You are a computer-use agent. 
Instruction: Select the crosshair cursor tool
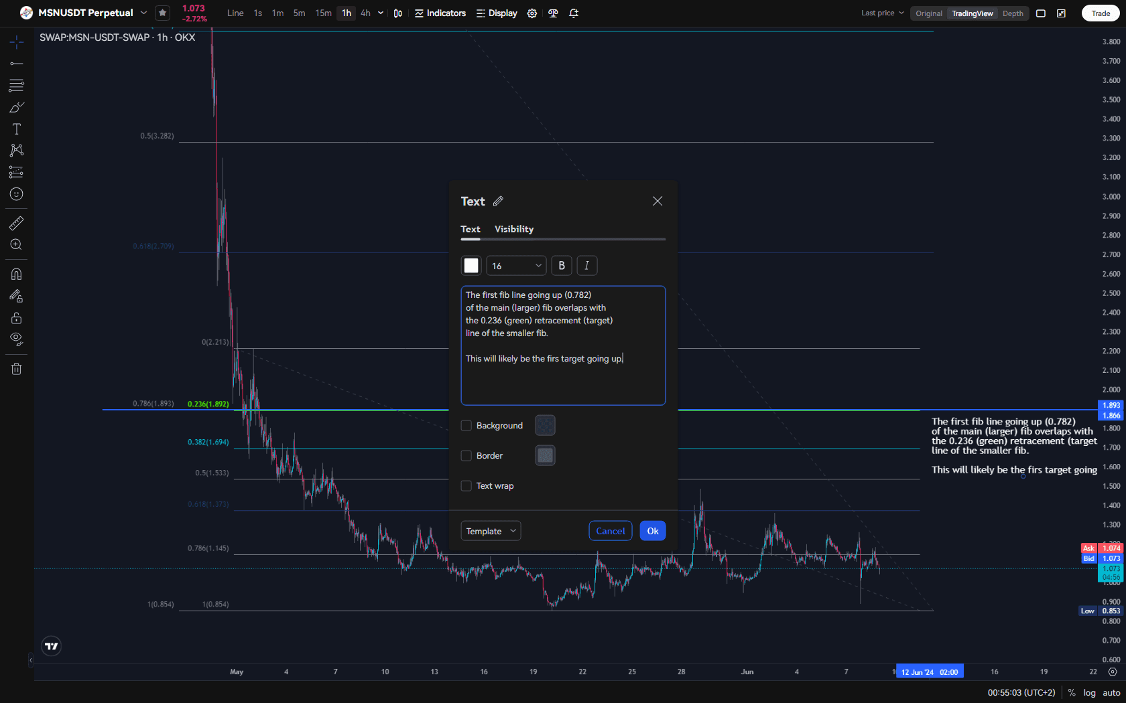point(17,42)
